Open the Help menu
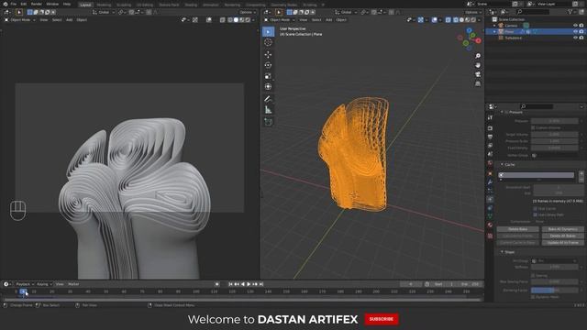 [x=67, y=4]
